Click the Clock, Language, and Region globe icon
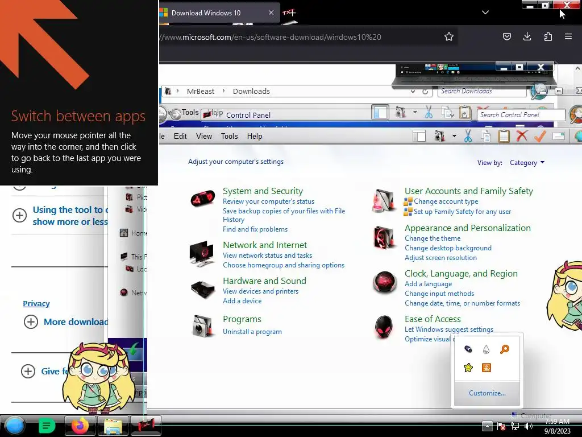 point(385,282)
